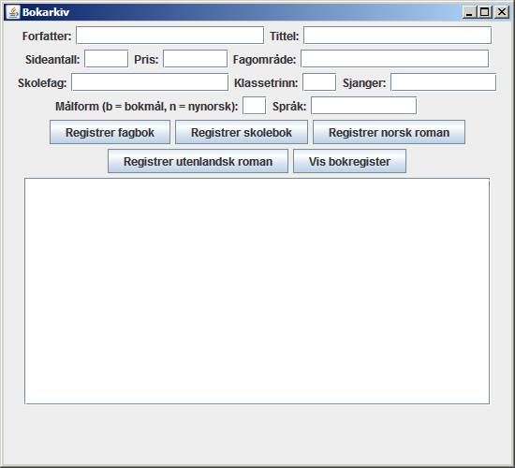Click the Fagområde text box
Viewport: 515px width, 468px height.
[394, 58]
